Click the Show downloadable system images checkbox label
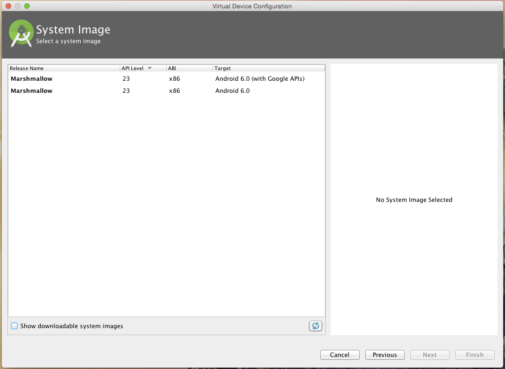The width and height of the screenshot is (505, 369). tap(71, 326)
